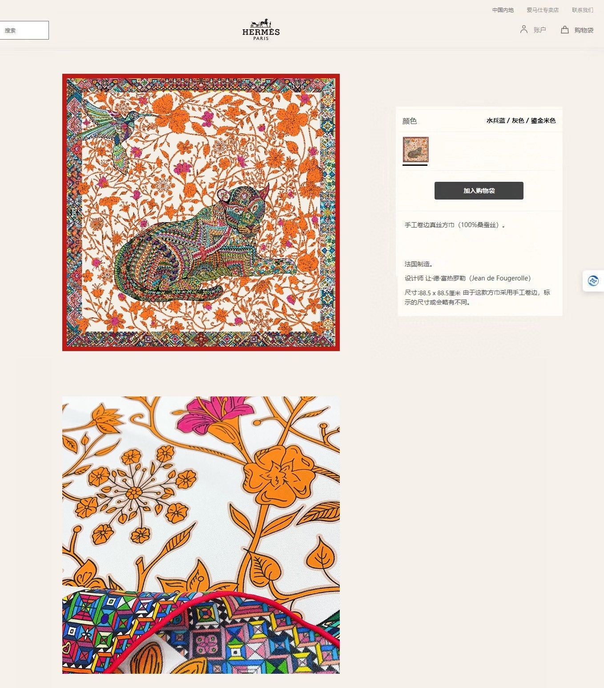
Task: Click the 加入购物袋 add to bag button
Action: (x=479, y=191)
